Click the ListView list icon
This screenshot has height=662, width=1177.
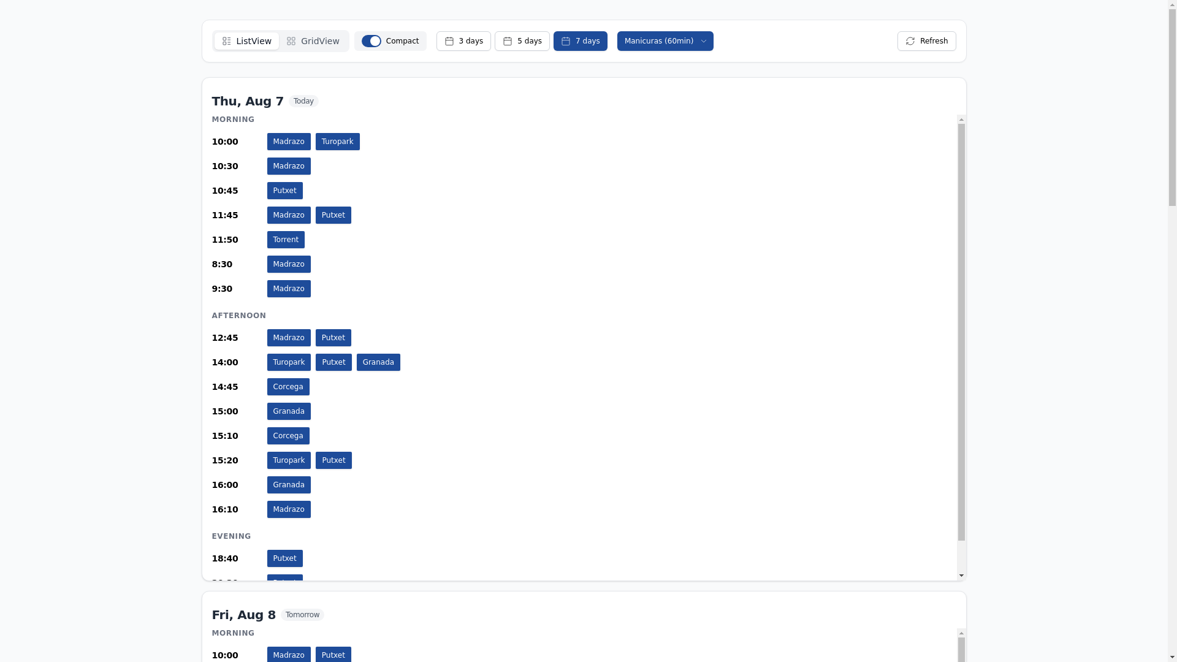coord(227,41)
